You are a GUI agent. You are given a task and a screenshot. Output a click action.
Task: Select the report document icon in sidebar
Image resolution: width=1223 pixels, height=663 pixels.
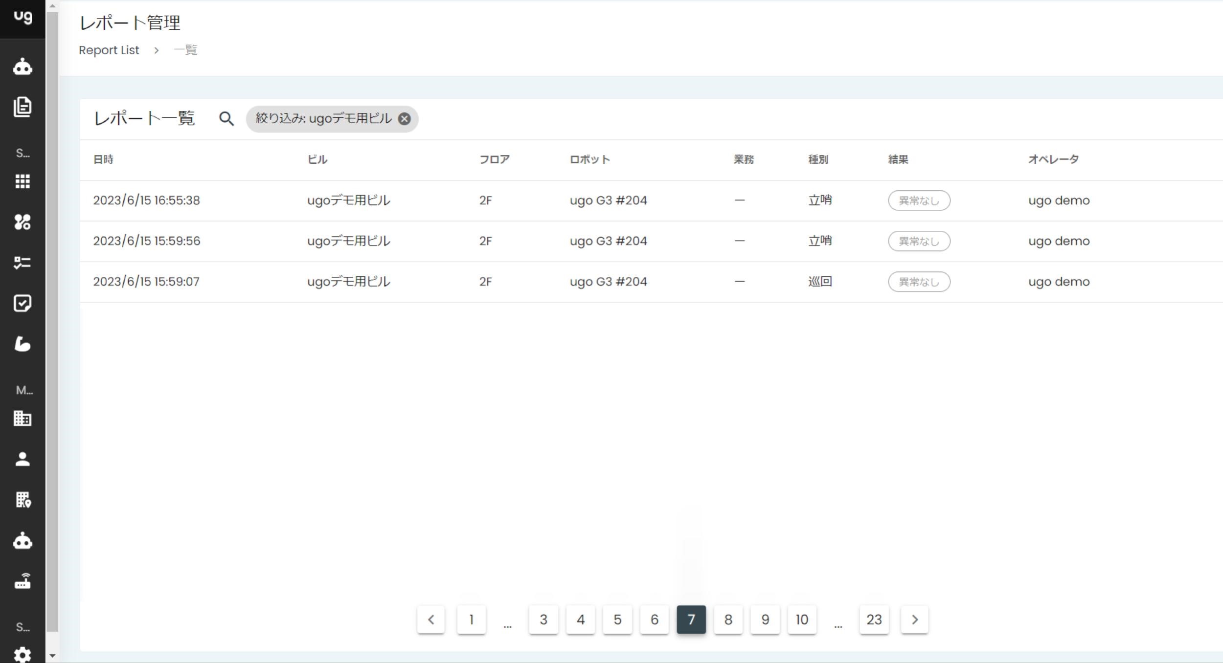(x=23, y=107)
